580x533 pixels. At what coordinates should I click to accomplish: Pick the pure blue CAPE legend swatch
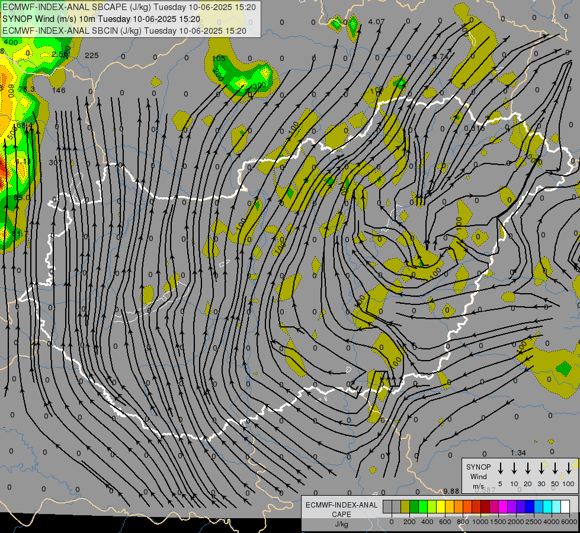[x=530, y=507]
